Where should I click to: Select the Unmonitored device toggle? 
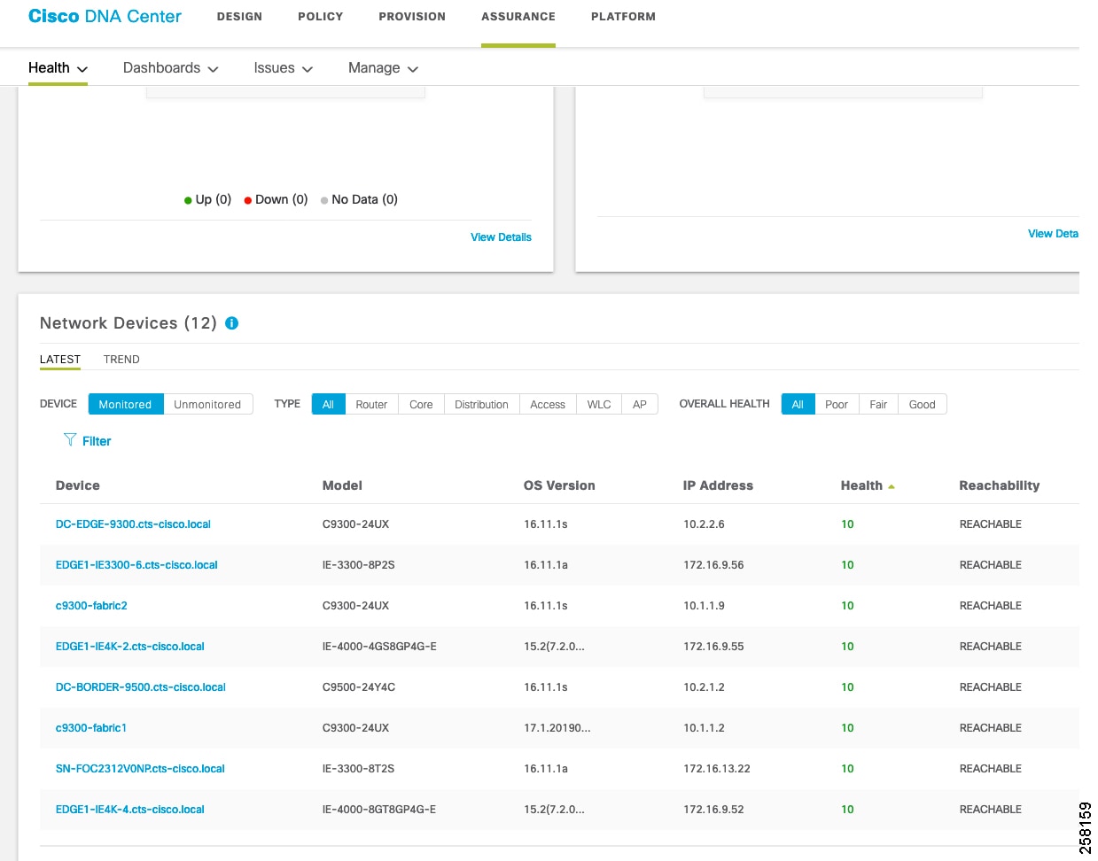click(x=207, y=404)
